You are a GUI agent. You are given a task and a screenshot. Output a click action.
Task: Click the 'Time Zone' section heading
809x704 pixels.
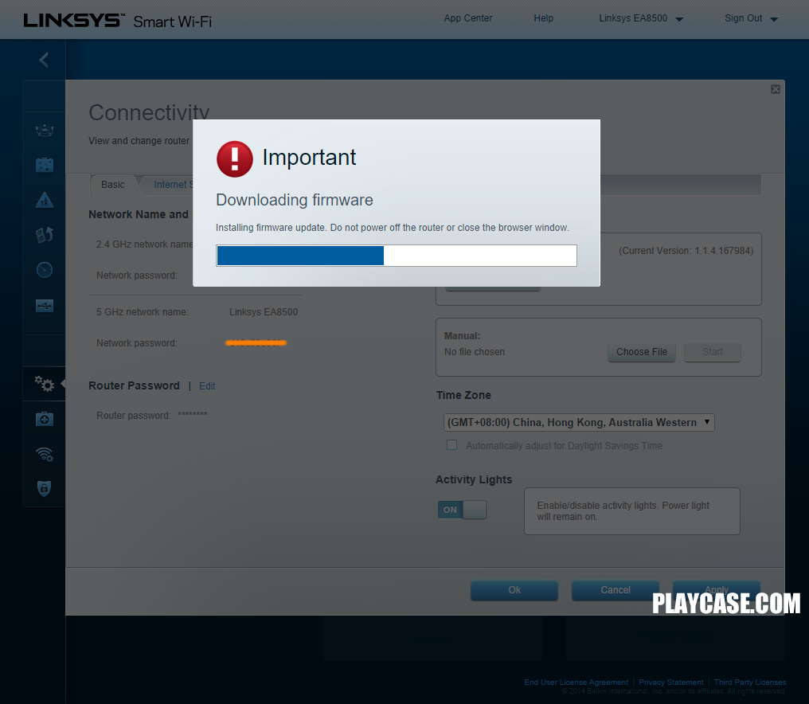click(463, 395)
